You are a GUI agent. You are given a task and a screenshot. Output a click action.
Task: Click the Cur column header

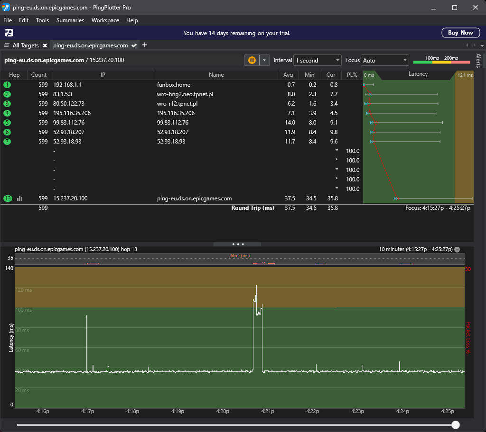point(331,75)
